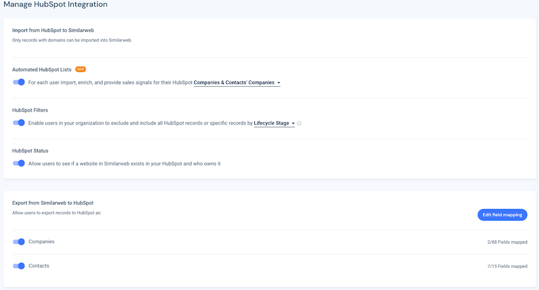This screenshot has height=290, width=539.
Task: Click the Manage HubSpot Integration heading
Action: coord(56,4)
